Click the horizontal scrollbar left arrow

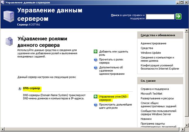[2, 129]
